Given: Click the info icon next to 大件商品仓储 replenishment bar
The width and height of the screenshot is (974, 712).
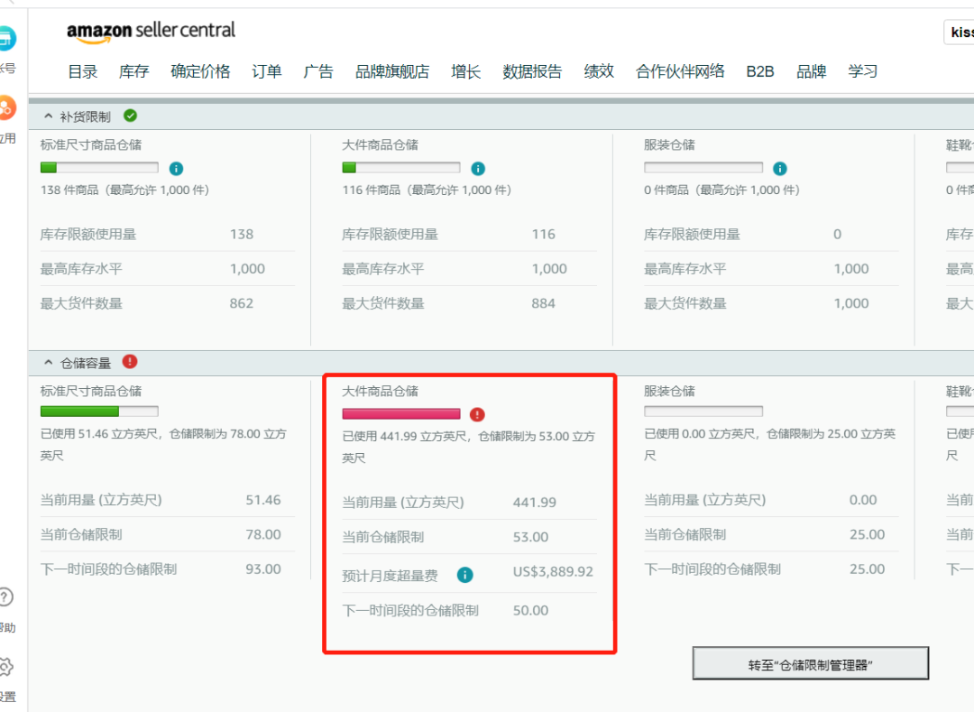Looking at the screenshot, I should pos(478,168).
